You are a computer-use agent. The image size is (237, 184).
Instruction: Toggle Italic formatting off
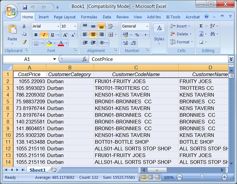tap(44, 35)
